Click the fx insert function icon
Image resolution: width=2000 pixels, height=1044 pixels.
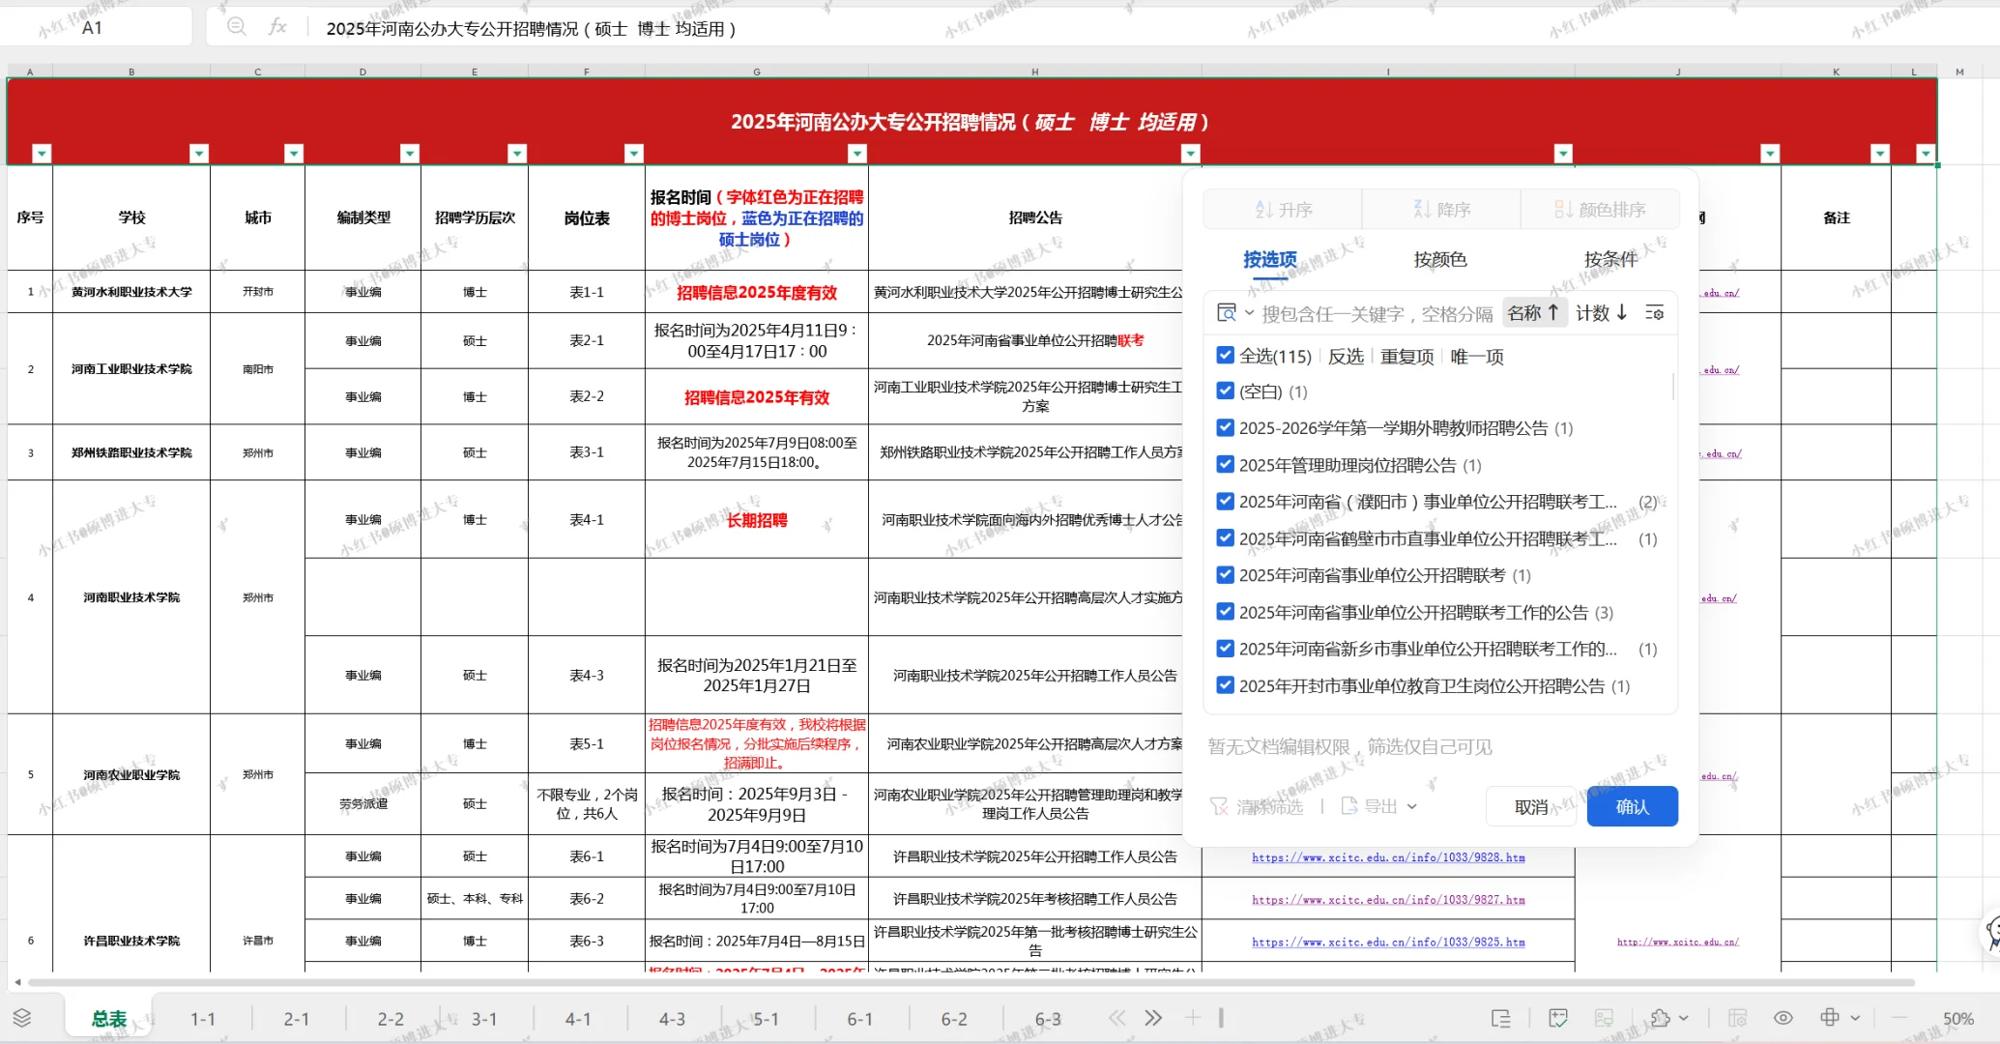[277, 27]
